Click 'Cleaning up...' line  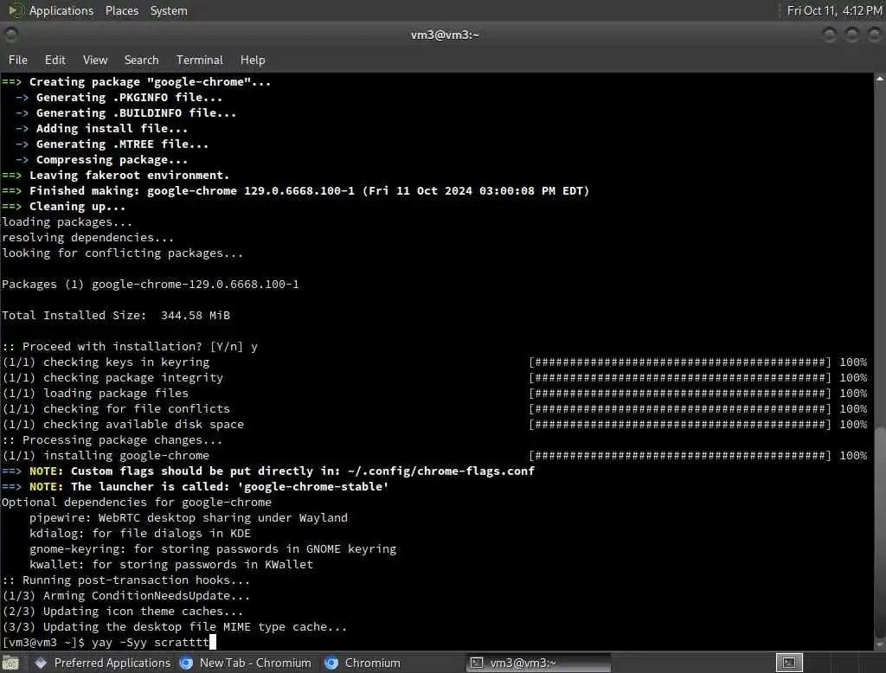tap(64, 206)
